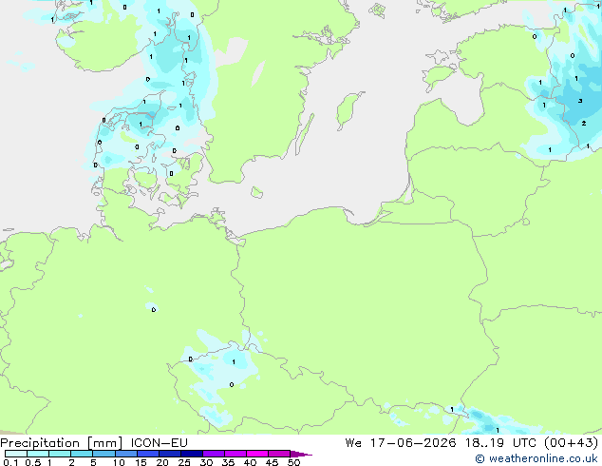Click the 5–10 mm blue legend swatch

(103, 454)
